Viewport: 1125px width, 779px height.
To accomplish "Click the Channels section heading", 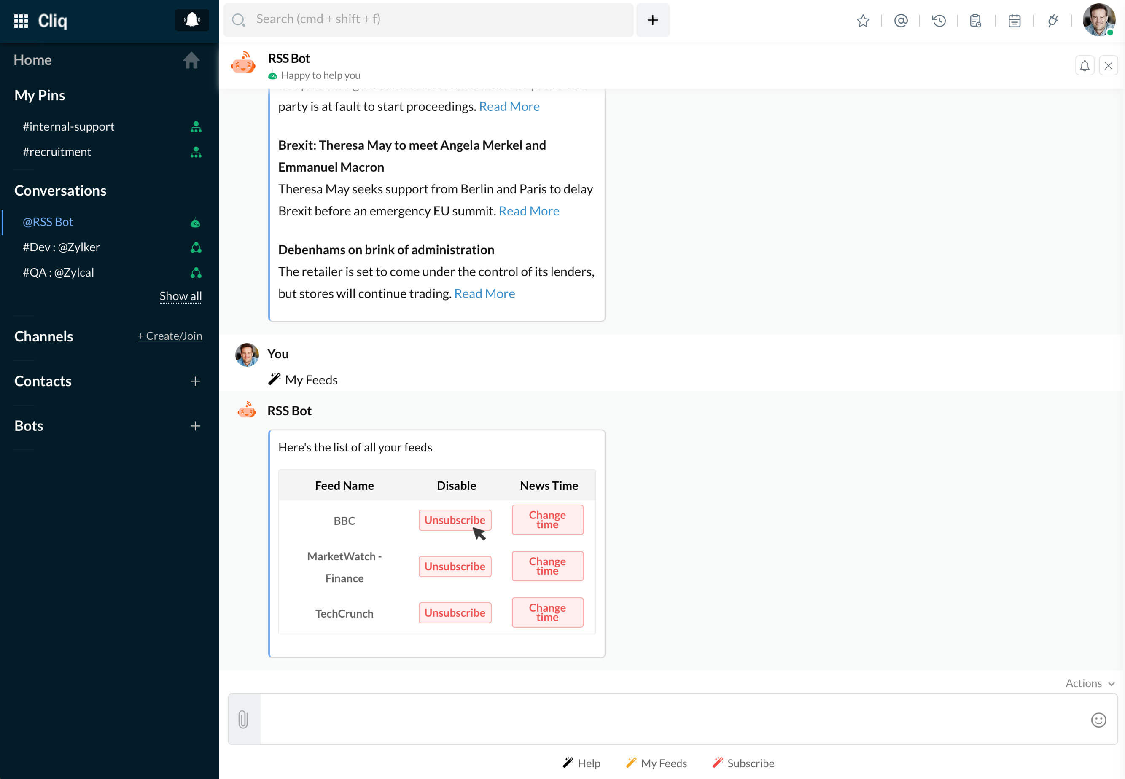I will [x=43, y=336].
